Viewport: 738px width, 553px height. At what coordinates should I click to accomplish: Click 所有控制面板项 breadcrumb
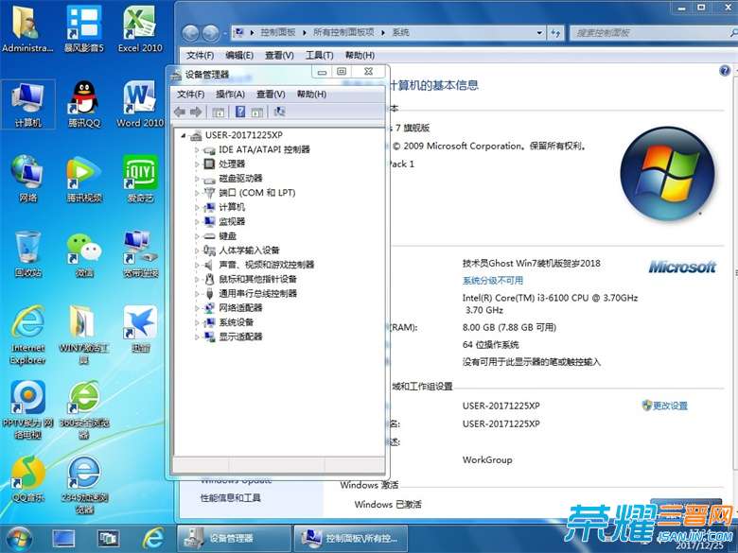(343, 32)
